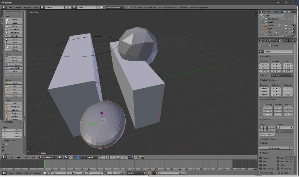Pin the properties context
The image size is (299, 177).
coord(260,46)
